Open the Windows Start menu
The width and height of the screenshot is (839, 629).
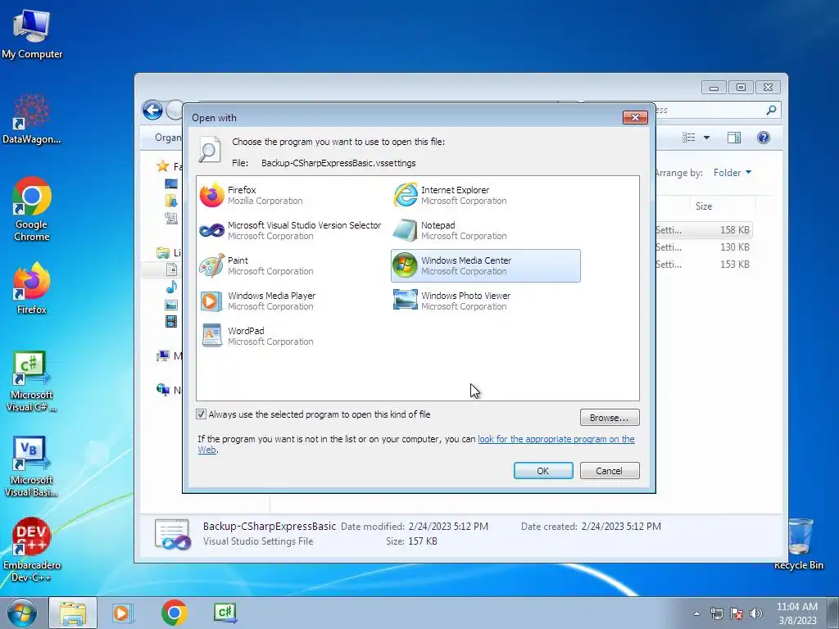[22, 613]
